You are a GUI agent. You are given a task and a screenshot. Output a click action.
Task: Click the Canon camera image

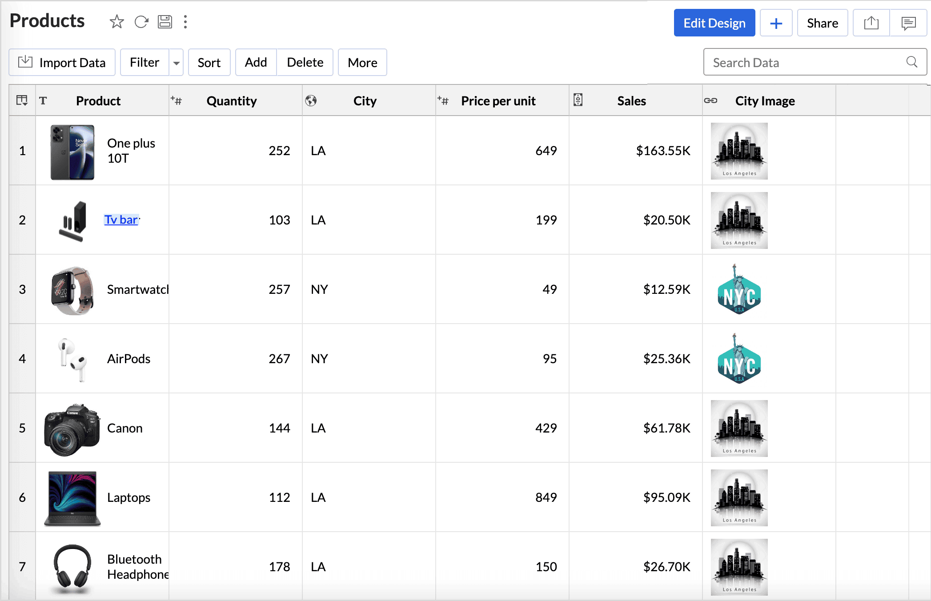72,430
